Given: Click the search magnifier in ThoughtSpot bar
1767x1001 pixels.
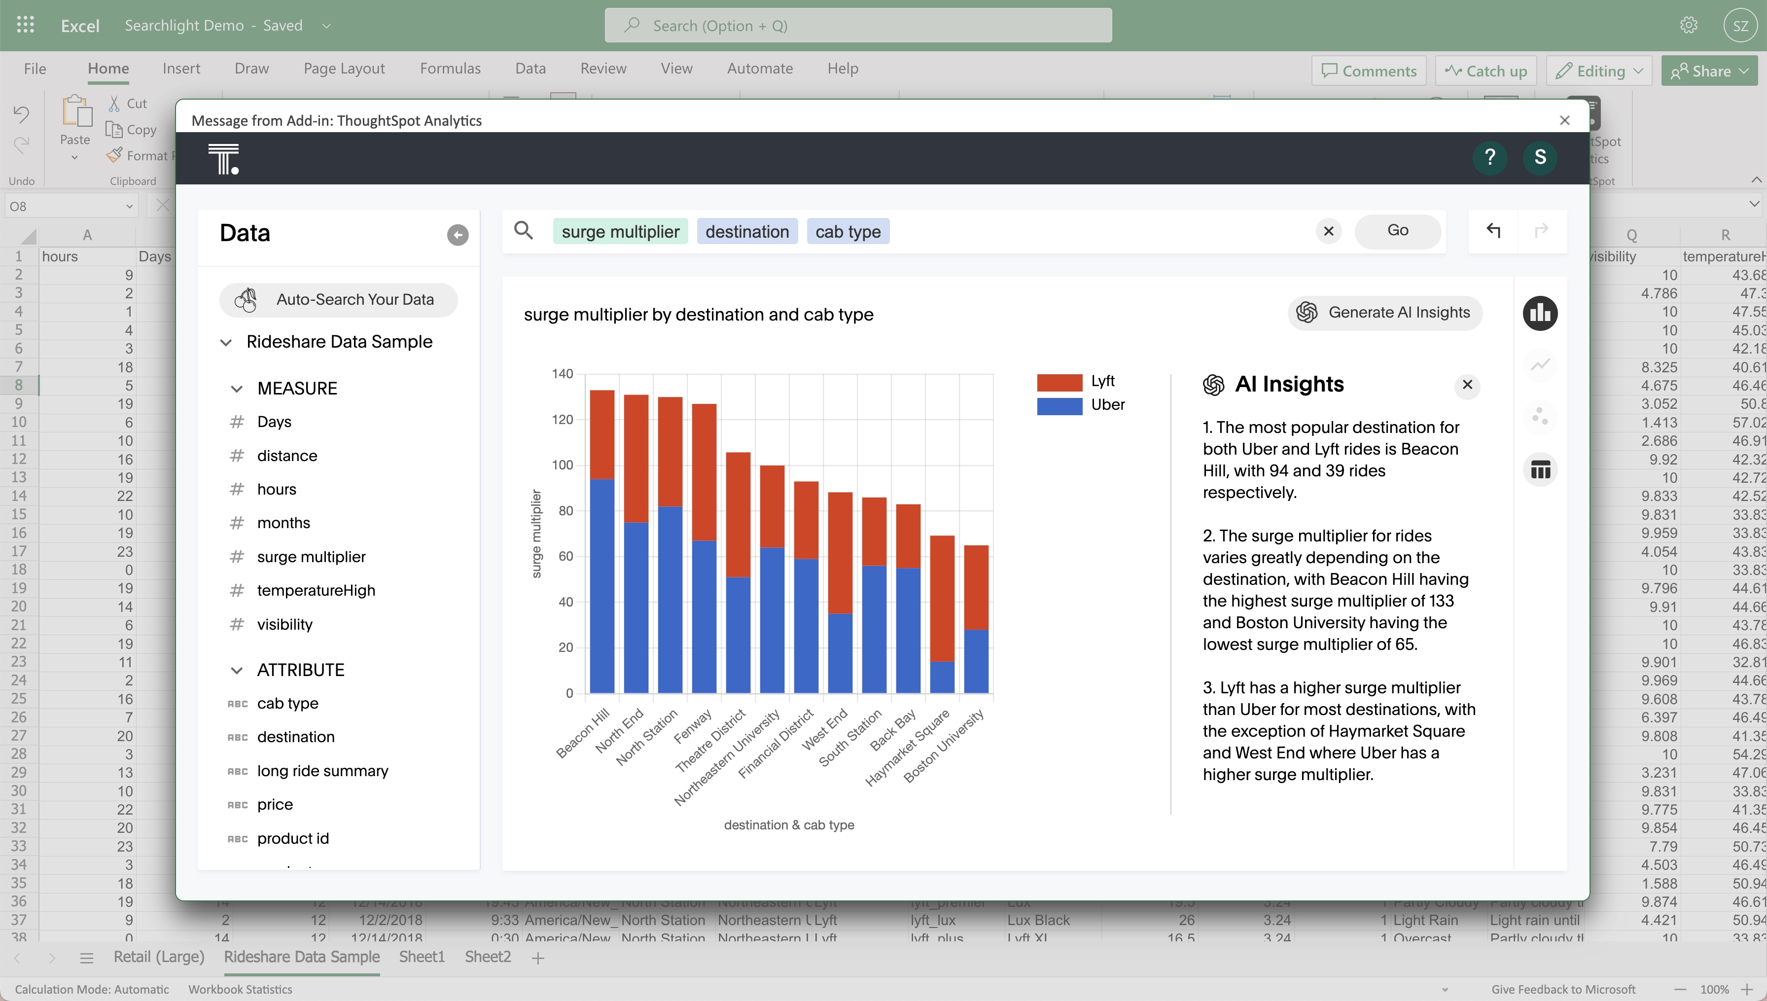Looking at the screenshot, I should tap(524, 231).
